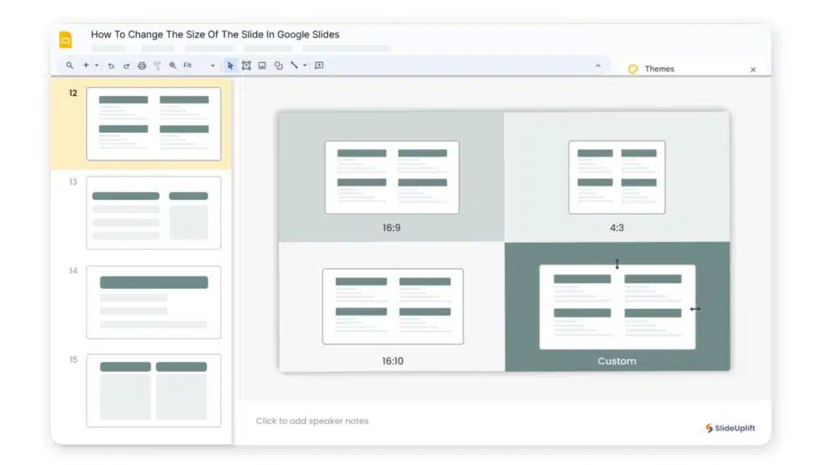The height and width of the screenshot is (465, 827).
Task: Select the cursor pointer tool
Action: (230, 65)
